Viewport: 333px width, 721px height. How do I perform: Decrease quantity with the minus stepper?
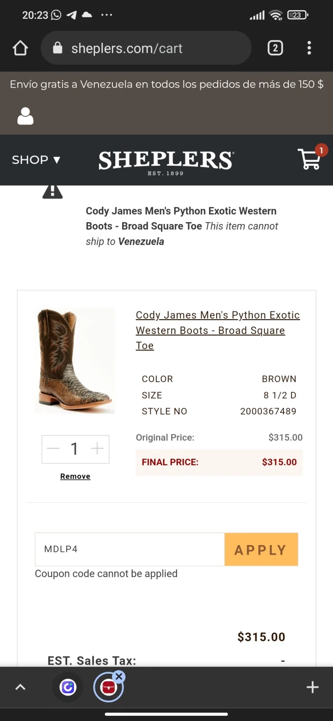[x=53, y=449]
